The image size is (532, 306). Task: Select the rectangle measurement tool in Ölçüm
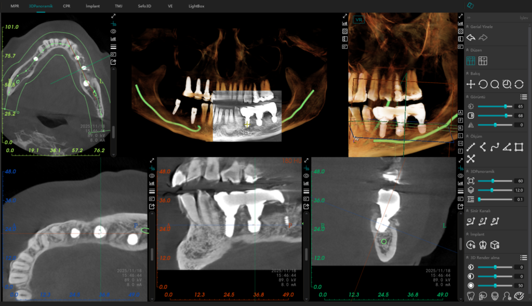pos(518,147)
